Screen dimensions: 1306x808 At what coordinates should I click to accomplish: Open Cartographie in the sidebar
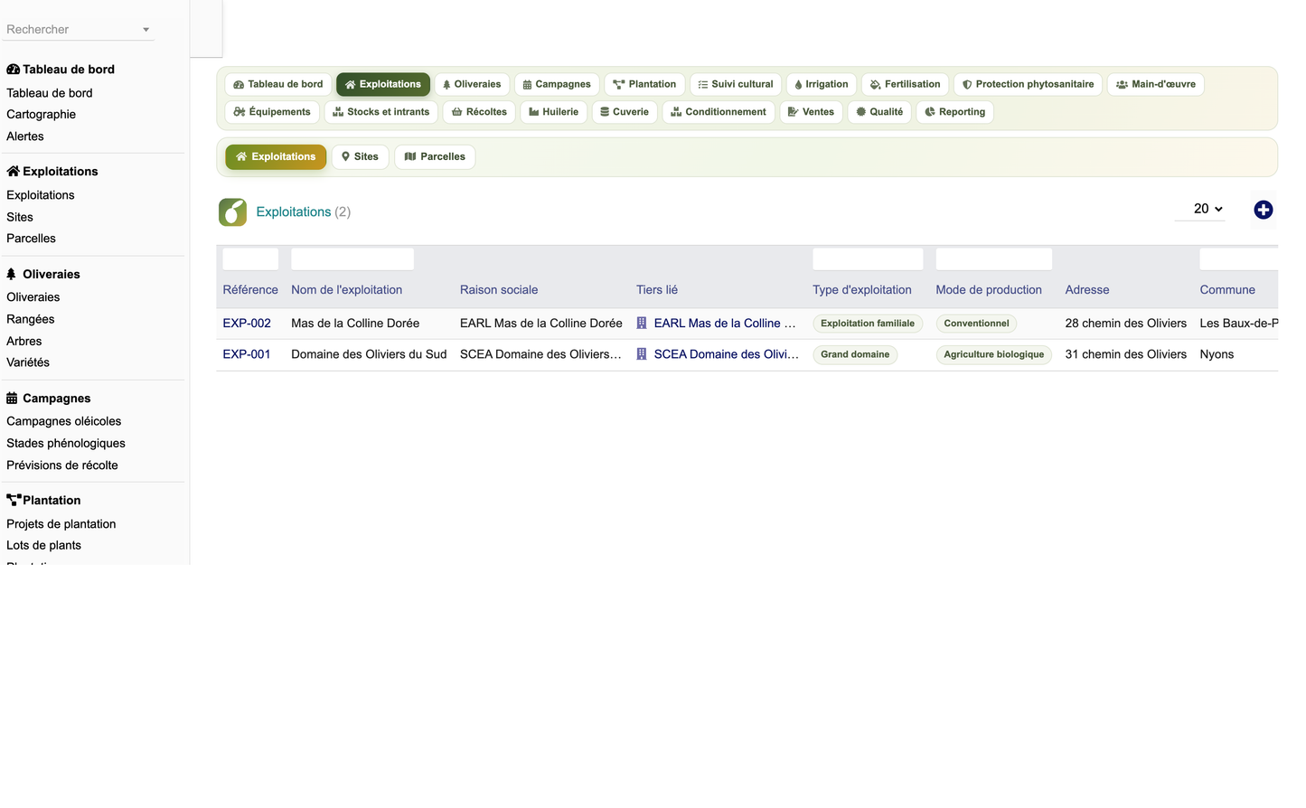pyautogui.click(x=42, y=115)
